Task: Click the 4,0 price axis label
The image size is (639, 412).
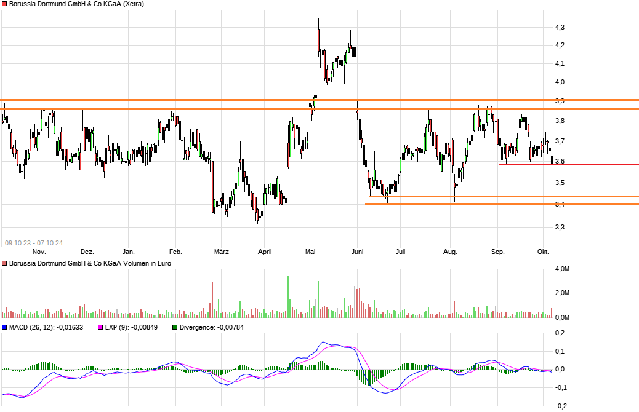Action: 560,82
